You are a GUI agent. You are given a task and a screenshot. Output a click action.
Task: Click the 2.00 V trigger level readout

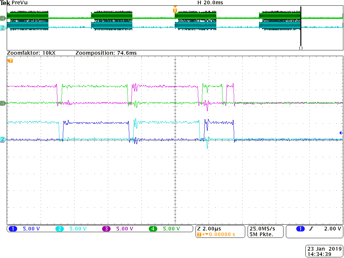(333, 229)
